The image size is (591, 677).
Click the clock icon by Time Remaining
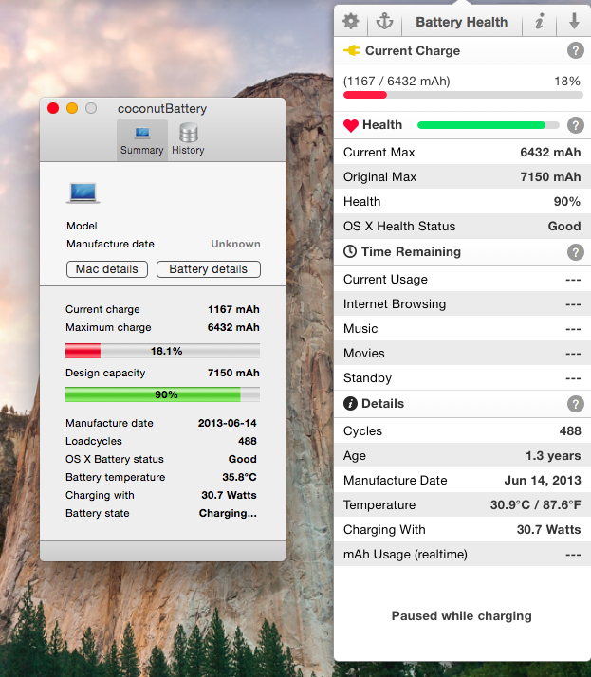[350, 251]
